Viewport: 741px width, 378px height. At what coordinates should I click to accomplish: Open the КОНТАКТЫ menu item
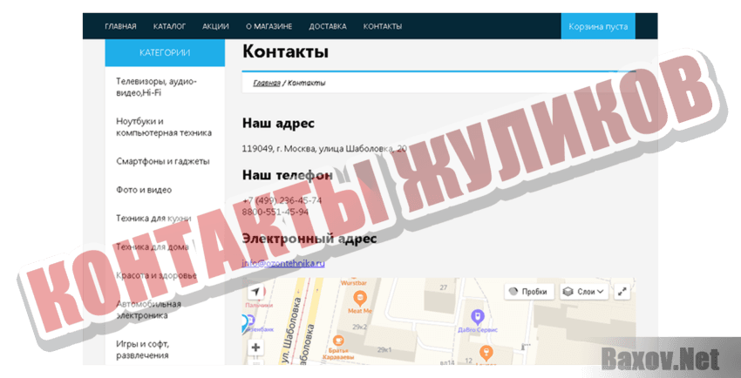pos(383,26)
